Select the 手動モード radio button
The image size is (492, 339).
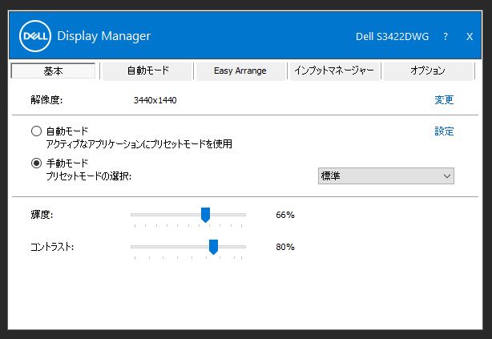point(36,163)
